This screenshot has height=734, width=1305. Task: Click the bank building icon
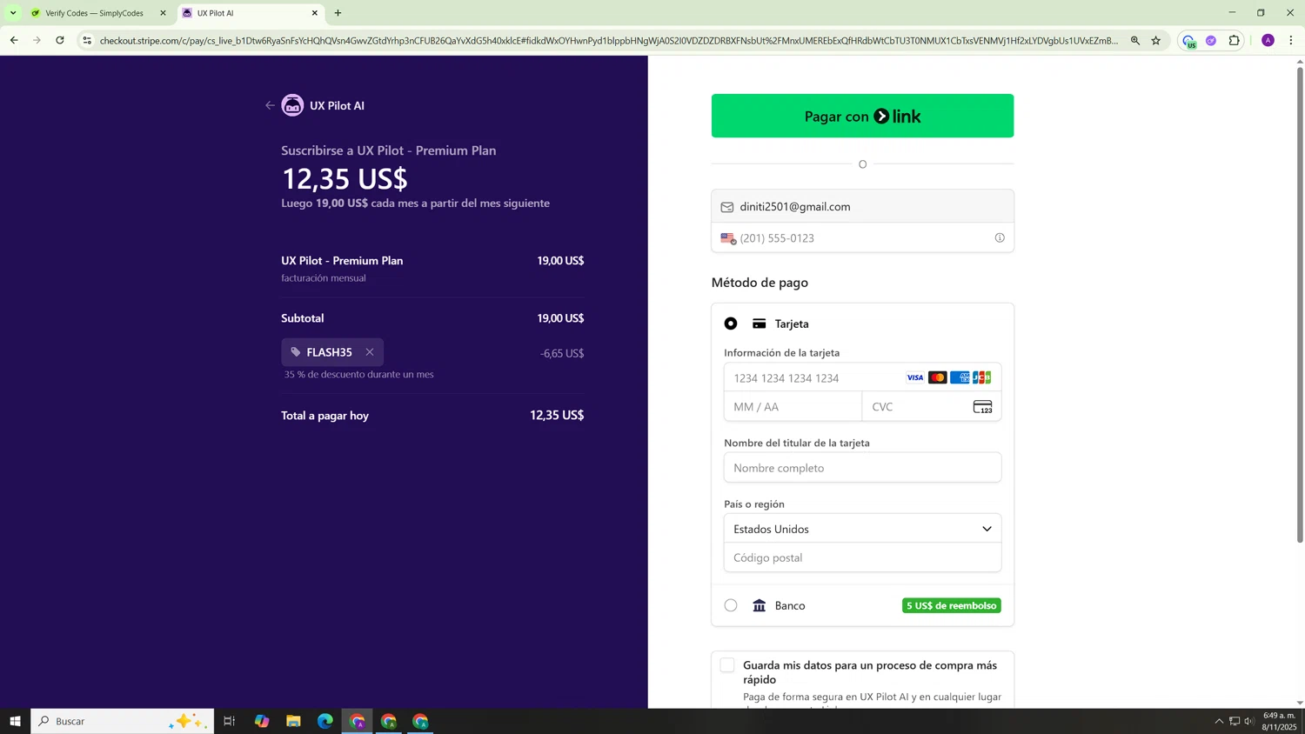[760, 605]
